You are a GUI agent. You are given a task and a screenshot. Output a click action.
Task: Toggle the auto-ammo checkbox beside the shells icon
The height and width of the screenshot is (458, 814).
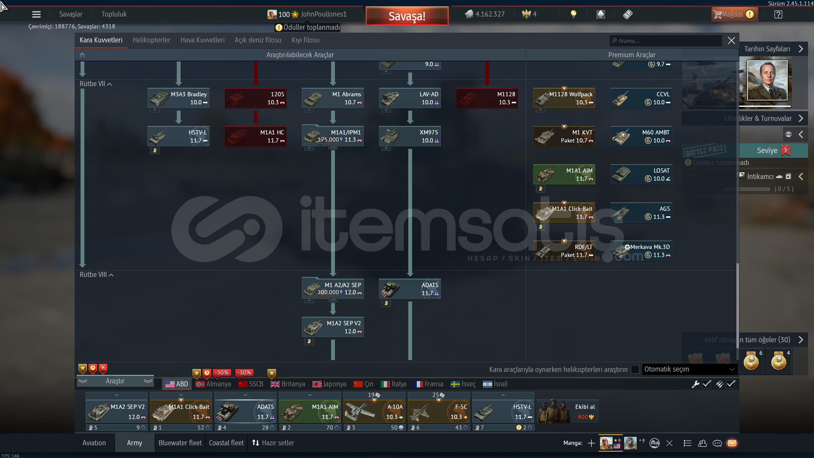coord(731,384)
